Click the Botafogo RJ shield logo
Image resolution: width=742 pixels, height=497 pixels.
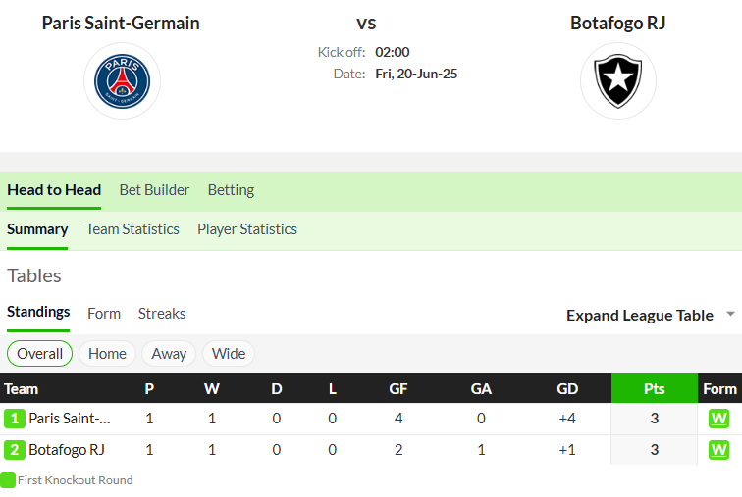tap(618, 80)
